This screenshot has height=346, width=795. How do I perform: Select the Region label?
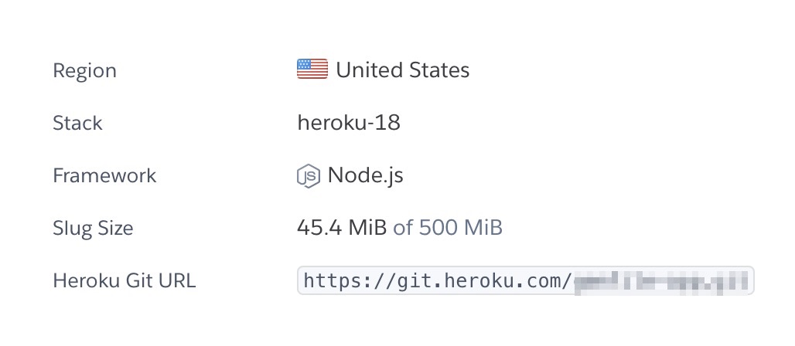(x=84, y=71)
